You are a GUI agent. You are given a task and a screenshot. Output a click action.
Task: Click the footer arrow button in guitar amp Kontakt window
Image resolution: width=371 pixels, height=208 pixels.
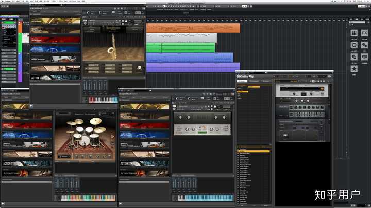[121, 204]
